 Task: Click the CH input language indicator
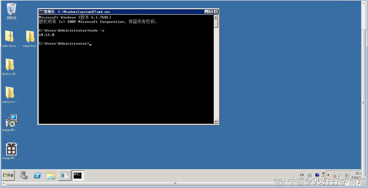(302, 175)
